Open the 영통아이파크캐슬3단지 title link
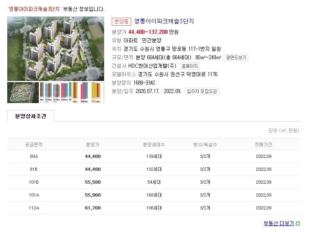 (164, 21)
